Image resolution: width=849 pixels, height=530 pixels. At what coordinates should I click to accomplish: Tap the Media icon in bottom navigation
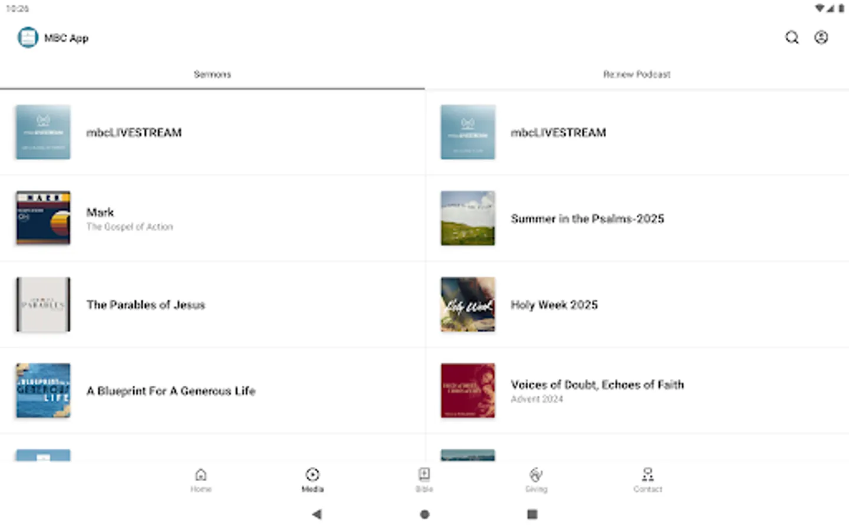coord(312,479)
